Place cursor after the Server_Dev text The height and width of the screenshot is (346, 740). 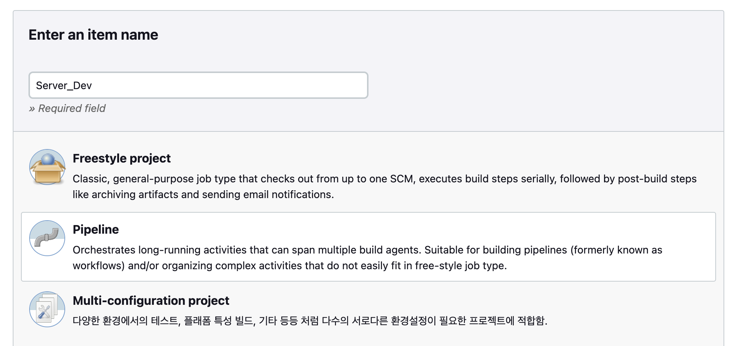pyautogui.click(x=92, y=86)
